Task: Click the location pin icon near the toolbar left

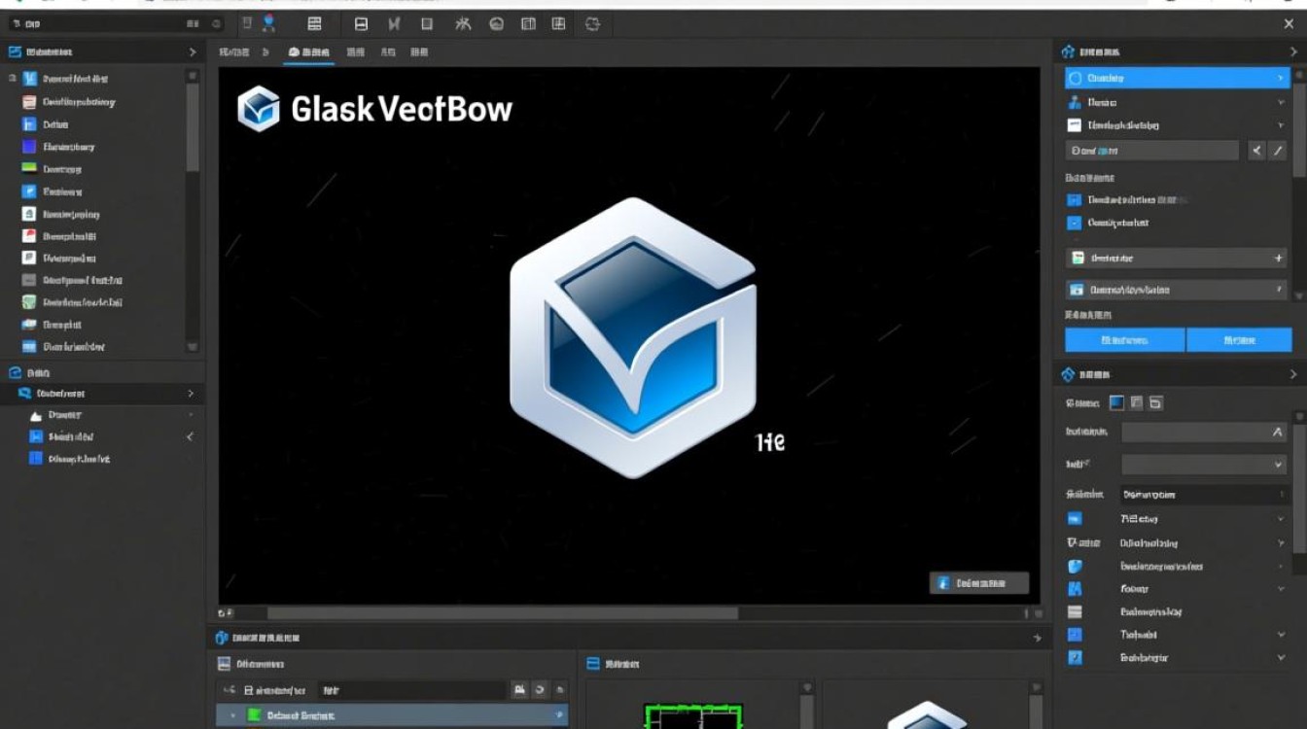Action: coord(267,21)
